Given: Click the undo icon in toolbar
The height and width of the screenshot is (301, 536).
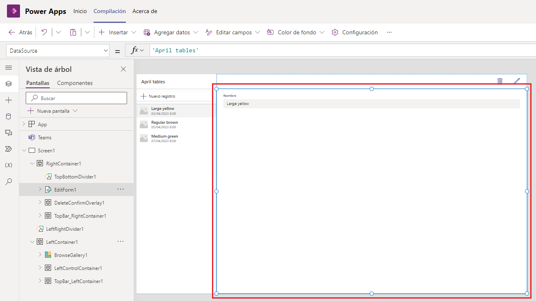Looking at the screenshot, I should (x=44, y=32).
